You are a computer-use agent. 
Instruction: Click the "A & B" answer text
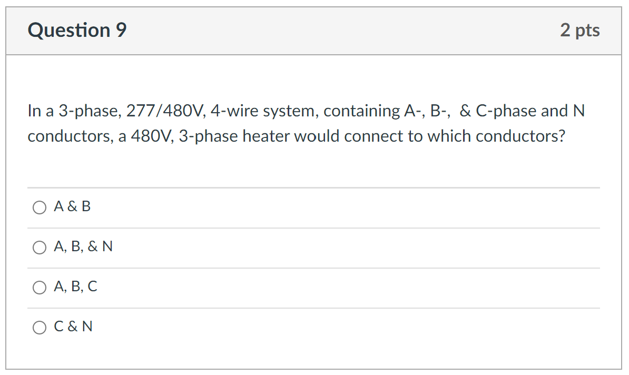72,206
